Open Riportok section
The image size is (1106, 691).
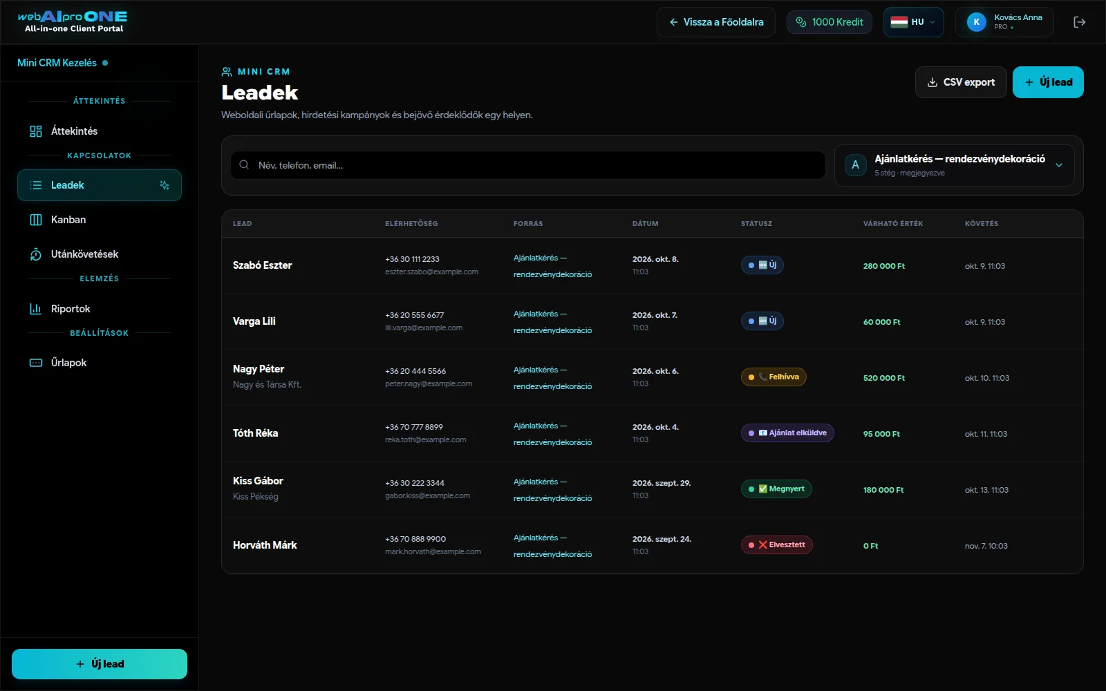(100, 309)
